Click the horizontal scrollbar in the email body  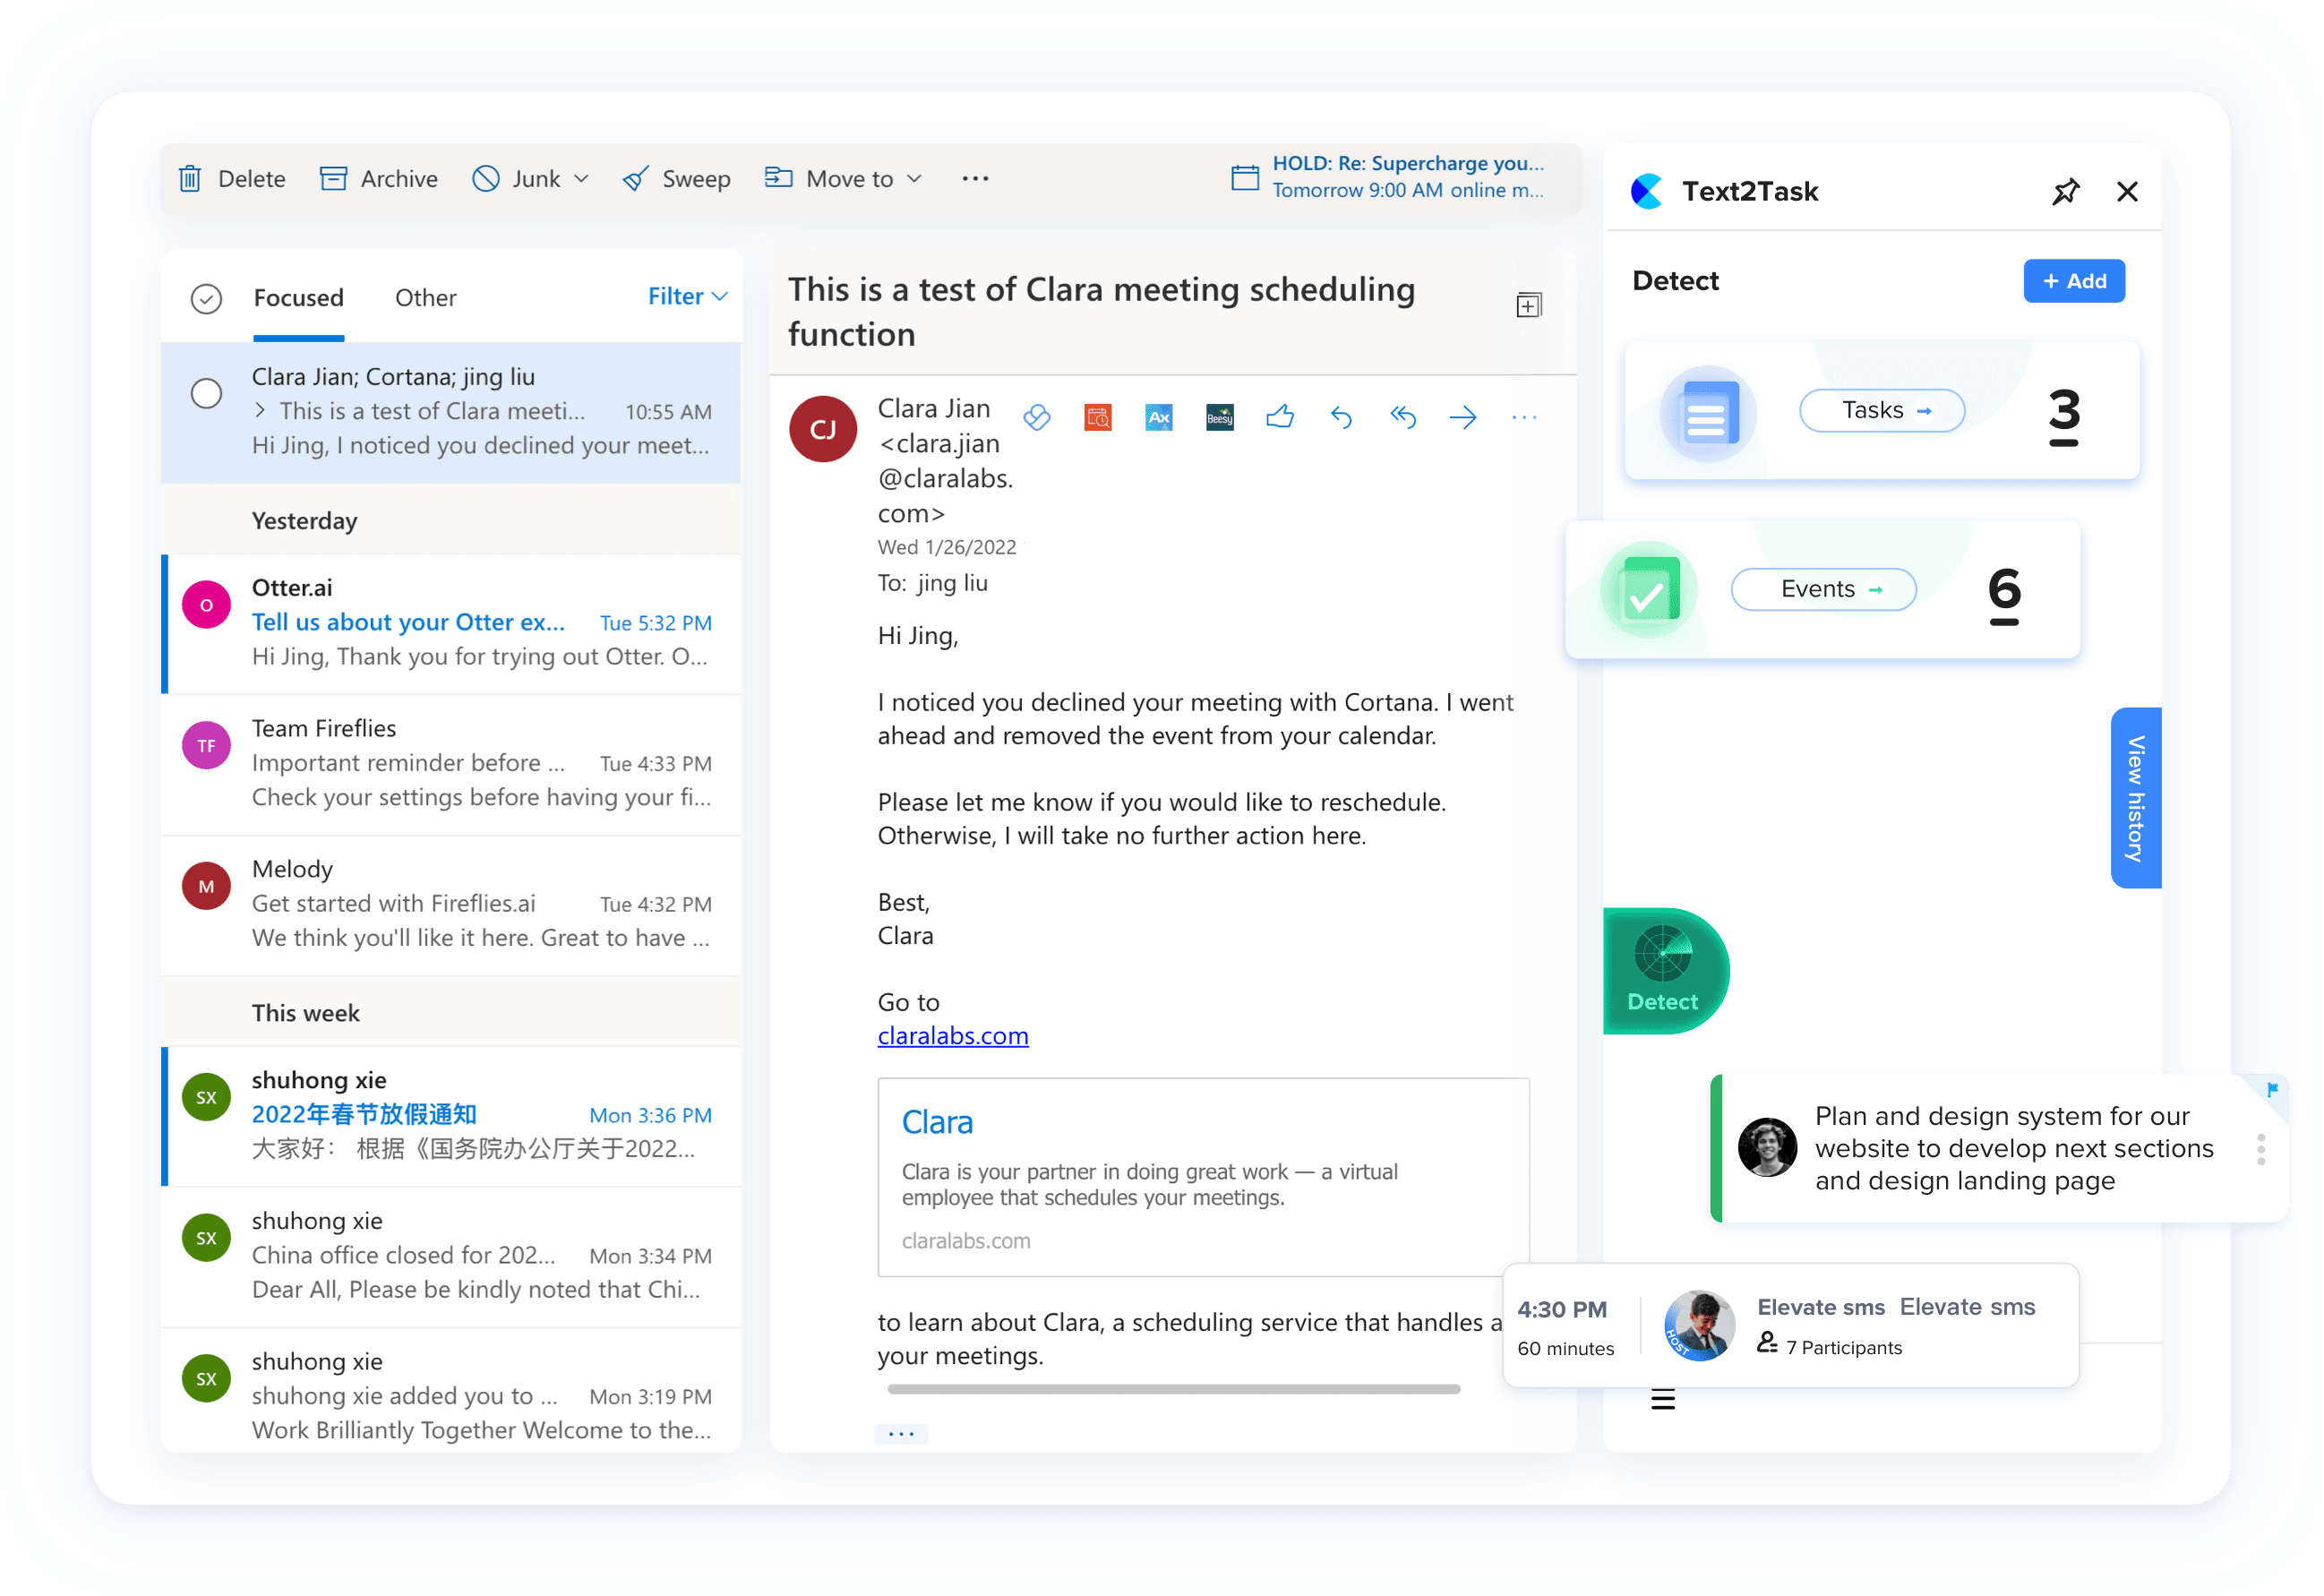tap(1173, 1389)
